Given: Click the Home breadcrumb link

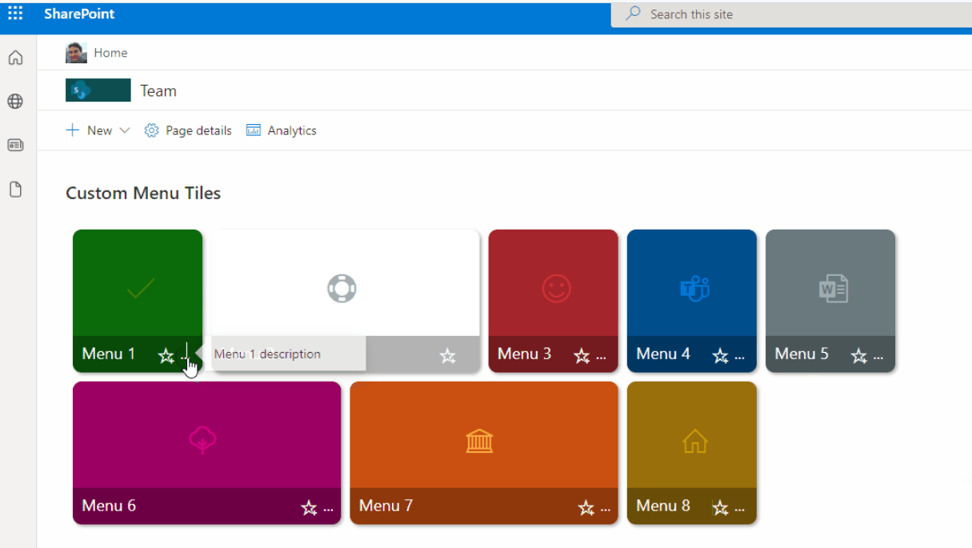Looking at the screenshot, I should [x=110, y=53].
